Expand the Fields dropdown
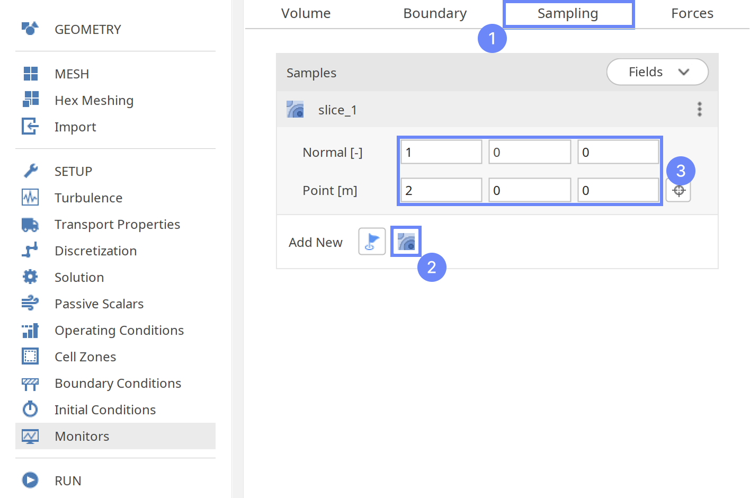The image size is (750, 498). coord(657,72)
